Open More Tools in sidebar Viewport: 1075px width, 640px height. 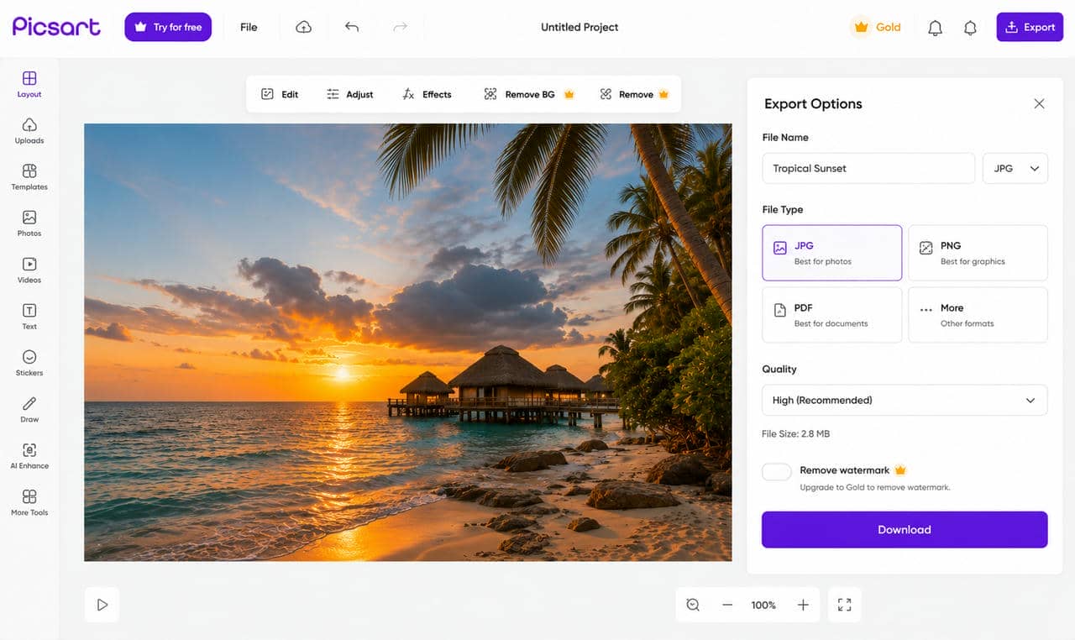29,502
